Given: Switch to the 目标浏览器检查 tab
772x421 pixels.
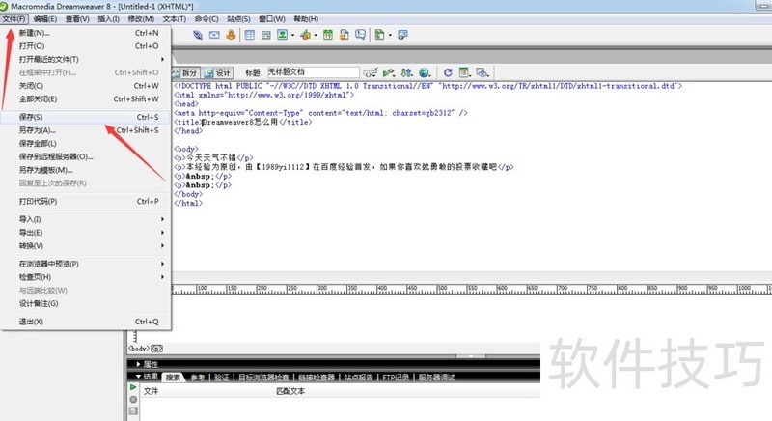Looking at the screenshot, I should click(263, 378).
